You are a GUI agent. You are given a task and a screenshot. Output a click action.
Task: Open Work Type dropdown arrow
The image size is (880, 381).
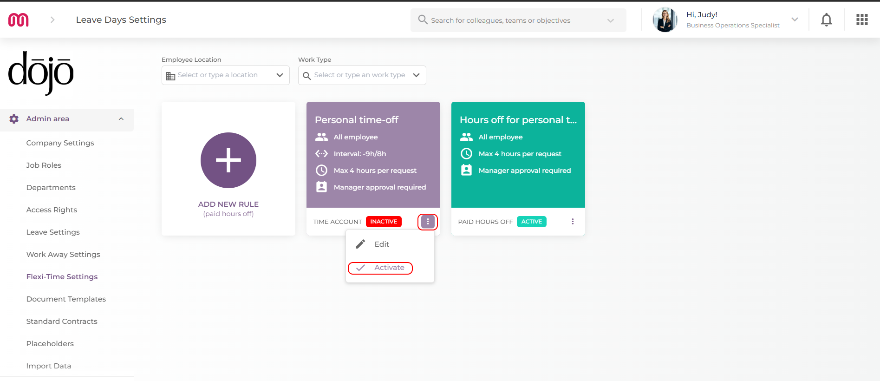pyautogui.click(x=416, y=75)
